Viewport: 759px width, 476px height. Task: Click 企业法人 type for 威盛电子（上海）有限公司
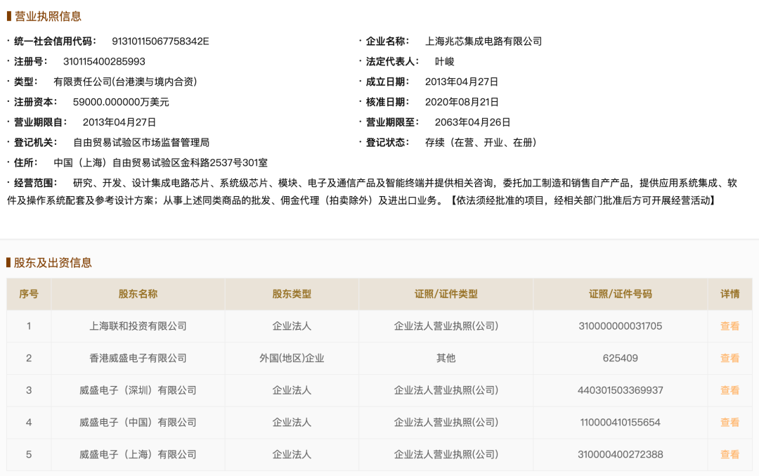click(x=292, y=454)
